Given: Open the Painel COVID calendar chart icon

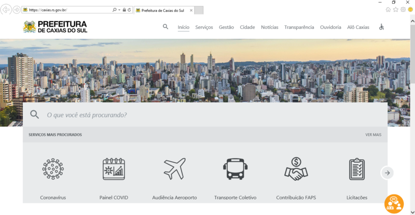Looking at the screenshot, I should pyautogui.click(x=114, y=169).
